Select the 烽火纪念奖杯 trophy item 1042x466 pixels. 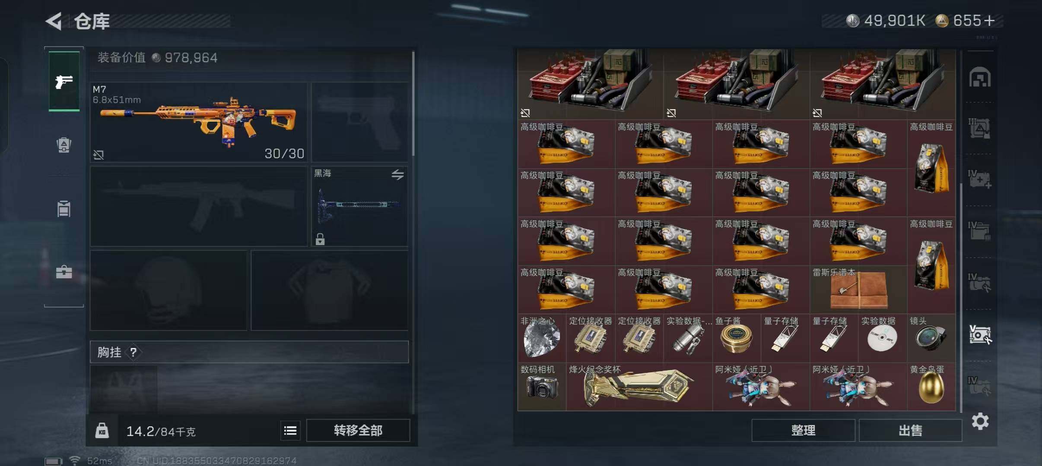(x=639, y=387)
